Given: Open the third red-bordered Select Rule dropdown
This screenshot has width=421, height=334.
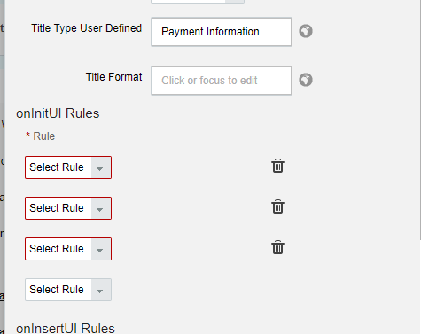Looking at the screenshot, I should coord(68,249).
